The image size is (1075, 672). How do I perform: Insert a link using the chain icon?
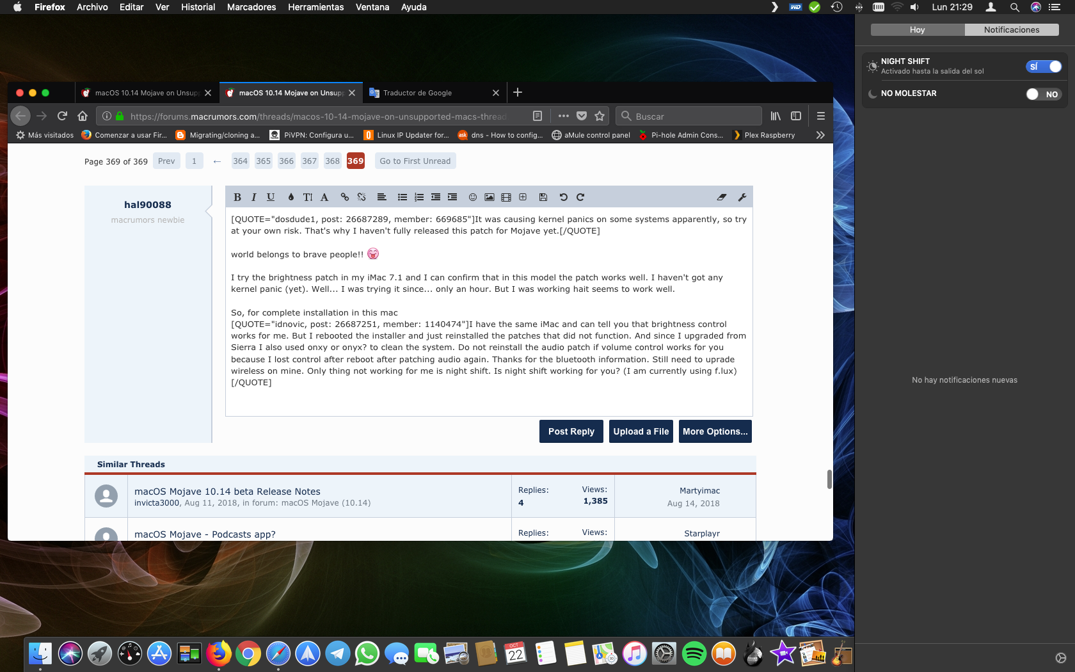[345, 197]
